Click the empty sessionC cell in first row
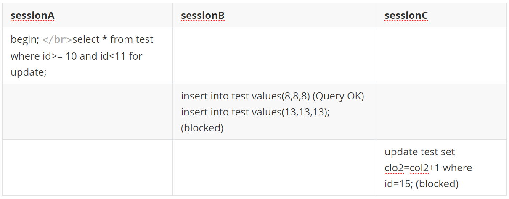The width and height of the screenshot is (509, 199). point(441,55)
